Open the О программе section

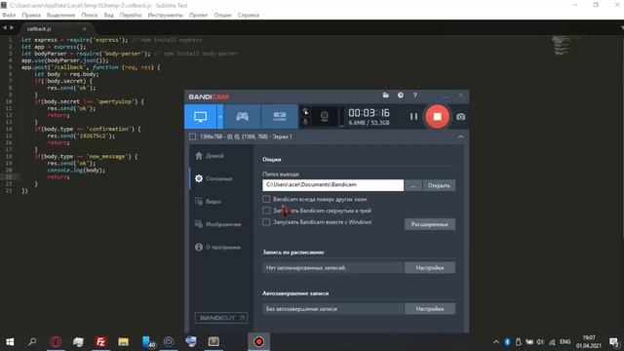217,247
